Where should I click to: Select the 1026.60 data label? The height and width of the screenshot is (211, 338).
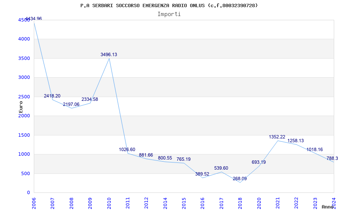(x=127, y=149)
